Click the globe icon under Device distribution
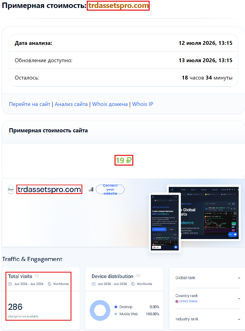Image resolution: width=245 pixels, height=331 pixels. [133, 284]
